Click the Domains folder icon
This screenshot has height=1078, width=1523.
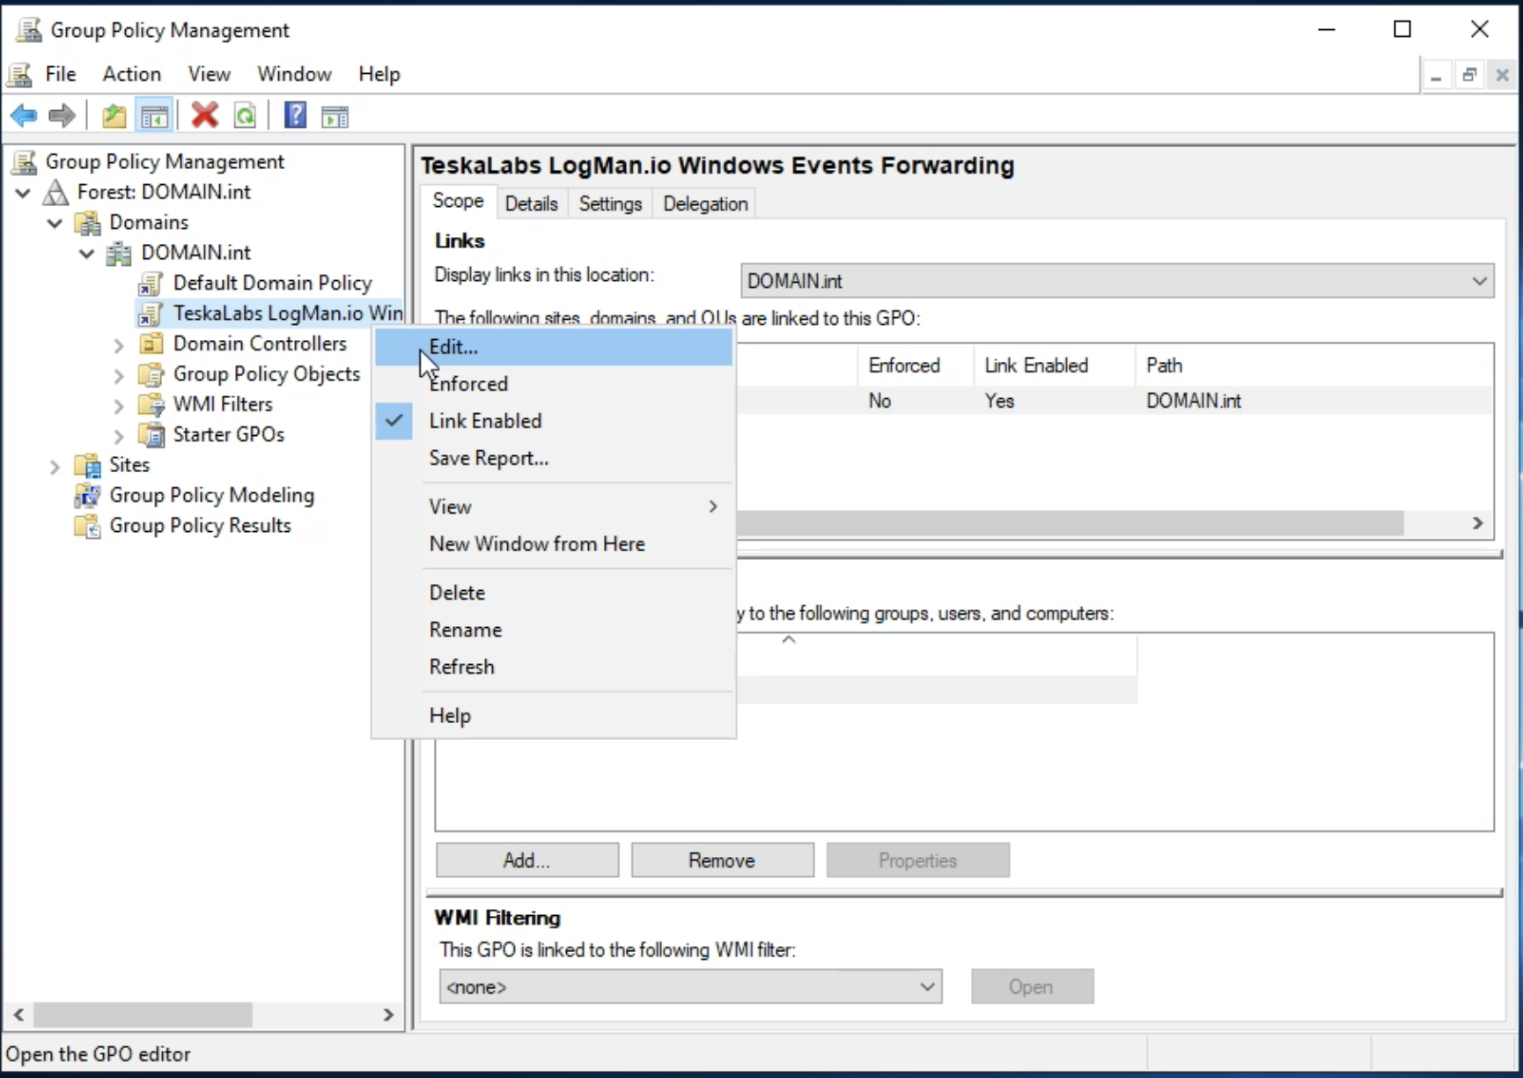tap(87, 222)
